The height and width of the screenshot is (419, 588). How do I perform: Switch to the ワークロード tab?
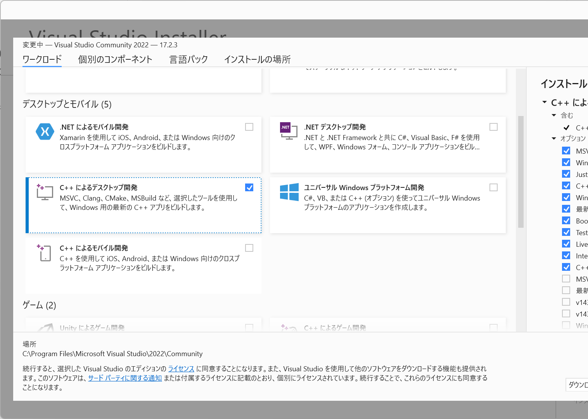click(42, 59)
